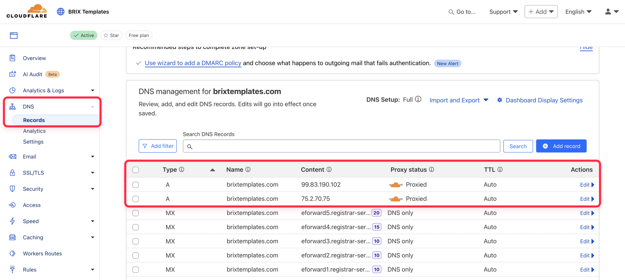Viewport: 625px width, 280px height.
Task: Click the SSL/TLS padlock icon
Action: [x=12, y=173]
